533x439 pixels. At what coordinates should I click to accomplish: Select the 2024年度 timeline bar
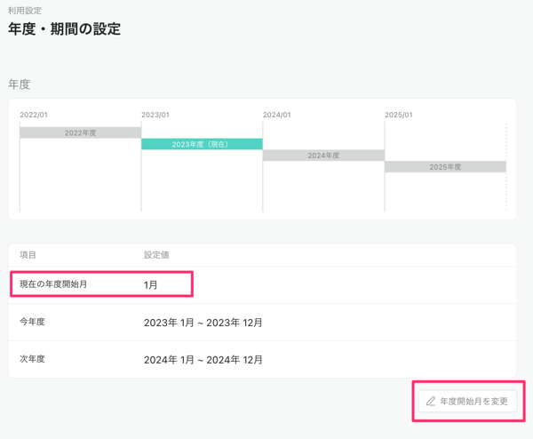323,156
